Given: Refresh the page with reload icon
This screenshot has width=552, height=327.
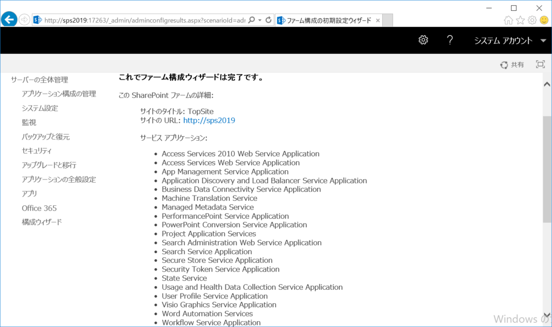Looking at the screenshot, I should pos(268,20).
